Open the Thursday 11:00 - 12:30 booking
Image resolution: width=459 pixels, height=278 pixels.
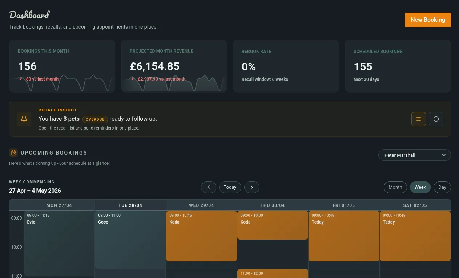tap(273, 273)
